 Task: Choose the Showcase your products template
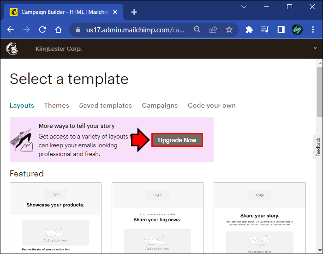(x=56, y=218)
